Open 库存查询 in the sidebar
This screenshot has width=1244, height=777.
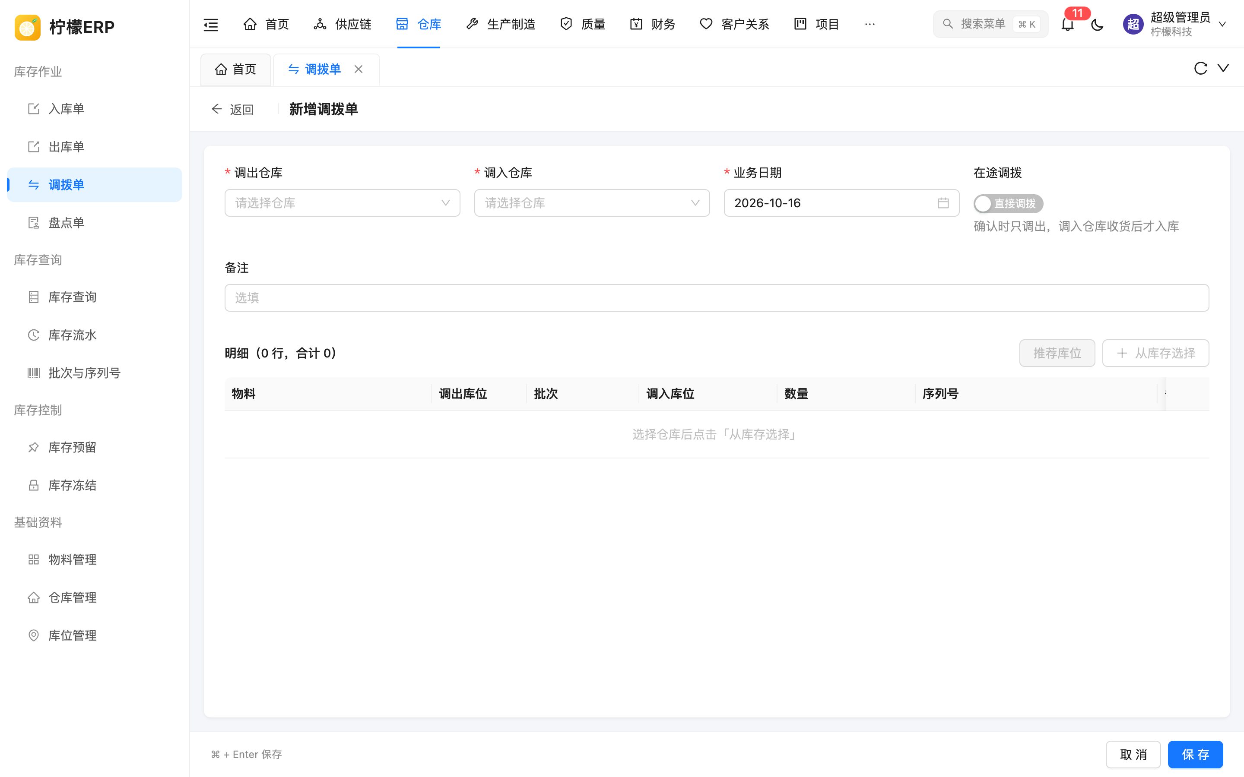click(x=95, y=297)
